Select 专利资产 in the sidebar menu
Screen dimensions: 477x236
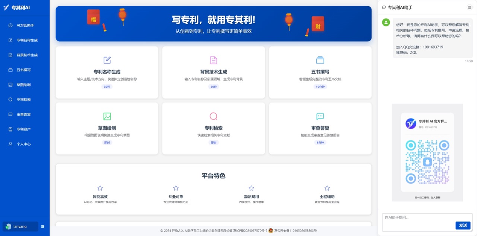(x=25, y=129)
